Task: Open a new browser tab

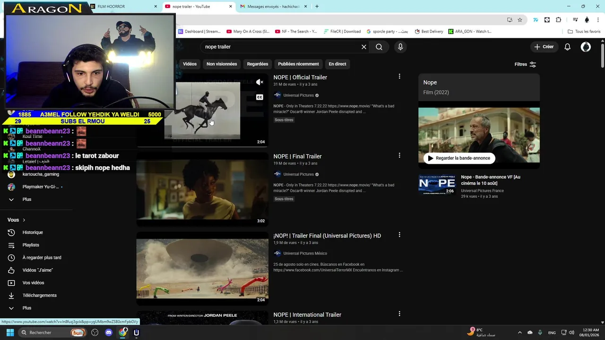Action: [317, 7]
